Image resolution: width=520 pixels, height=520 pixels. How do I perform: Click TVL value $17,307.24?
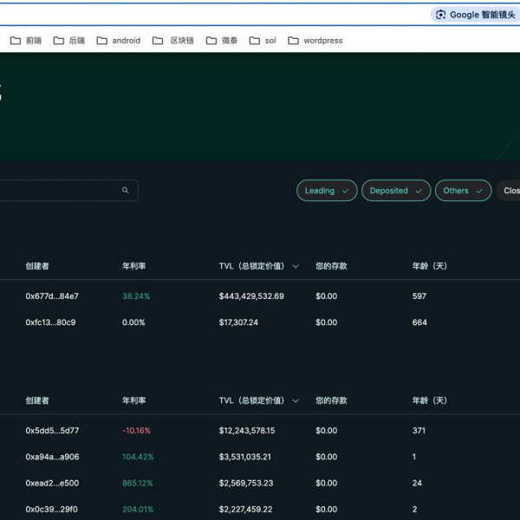pos(238,322)
